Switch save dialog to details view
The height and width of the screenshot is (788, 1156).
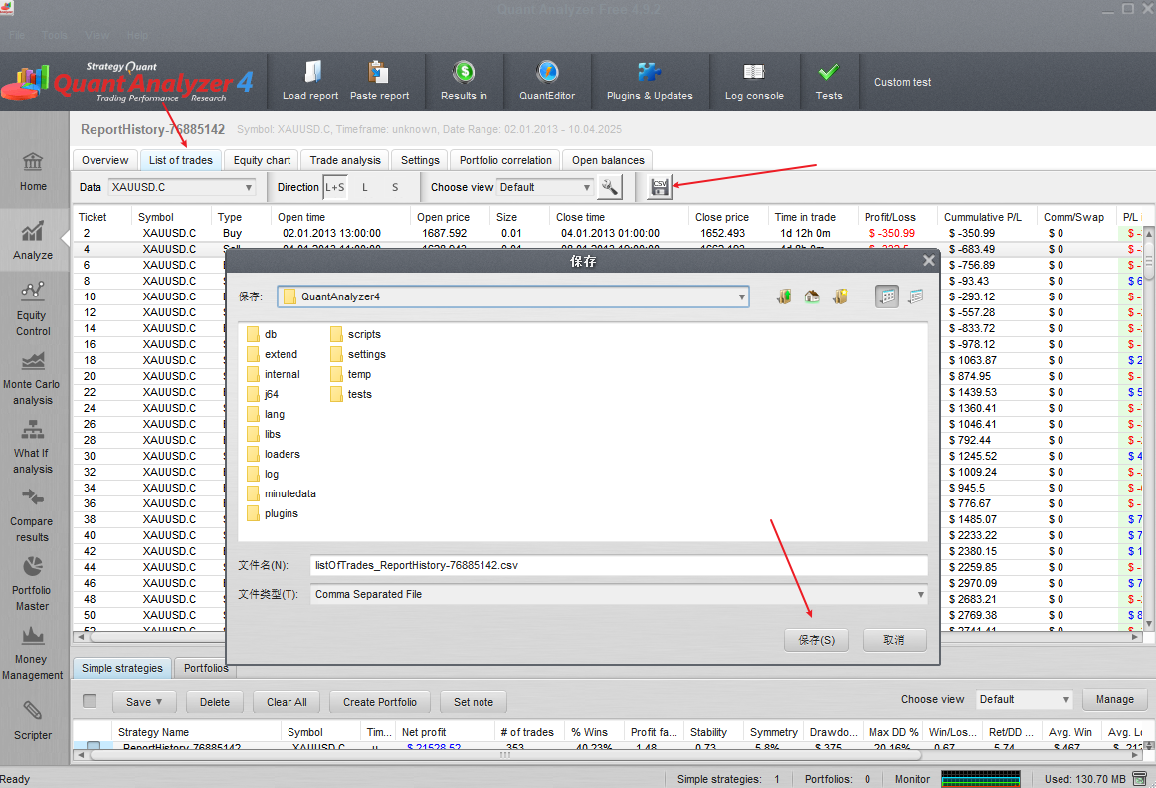(915, 296)
